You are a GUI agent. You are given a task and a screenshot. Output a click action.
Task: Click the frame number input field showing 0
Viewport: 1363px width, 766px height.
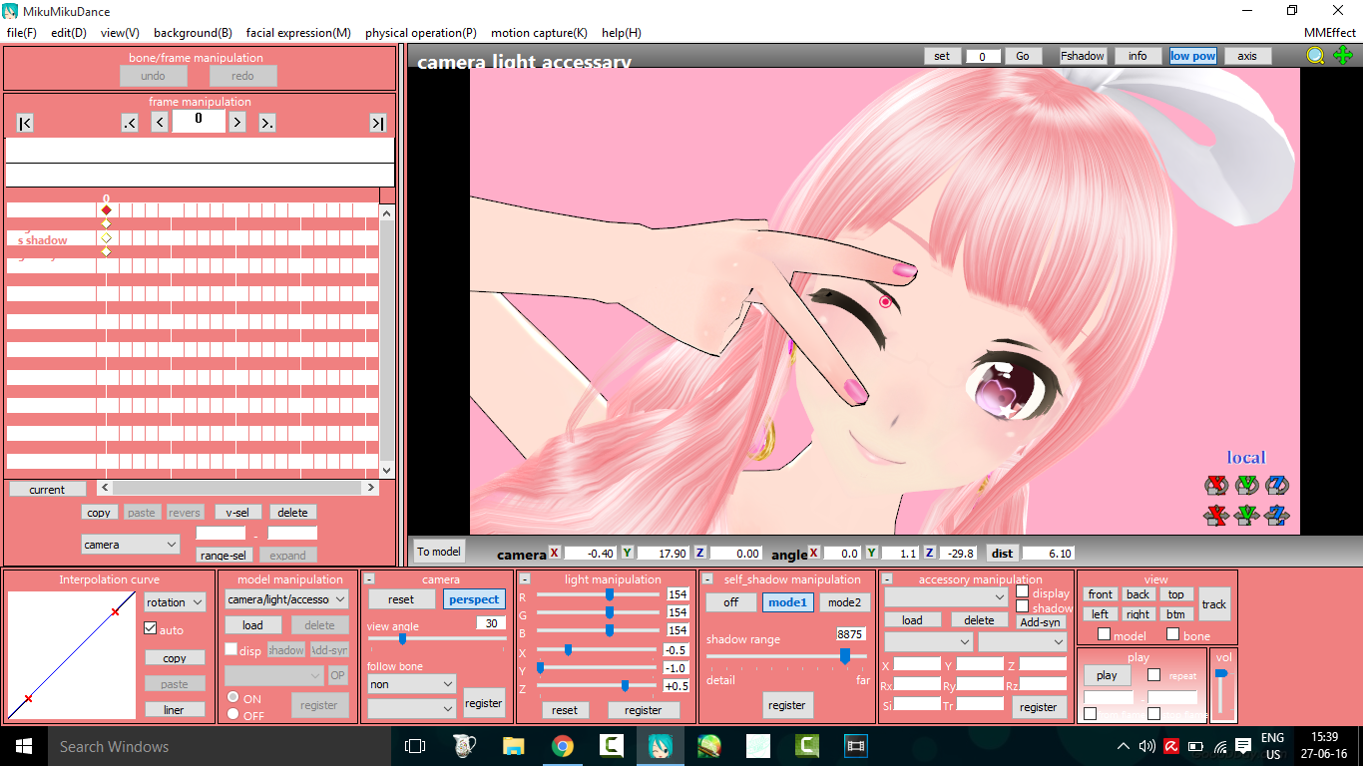199,121
